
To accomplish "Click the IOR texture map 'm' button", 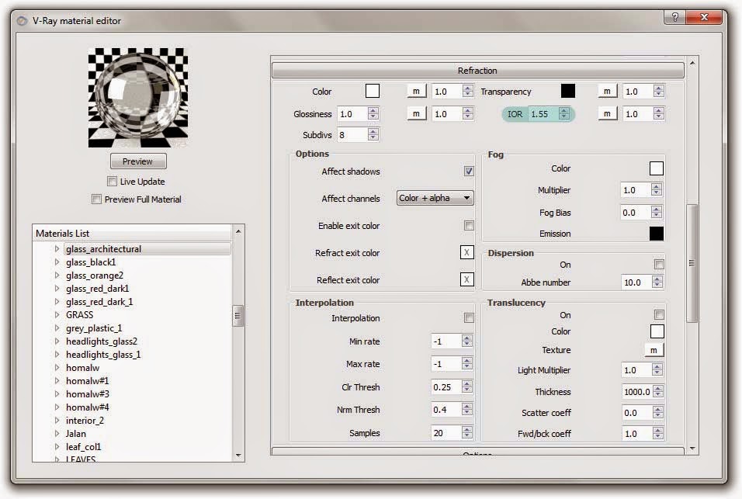I will (x=607, y=113).
